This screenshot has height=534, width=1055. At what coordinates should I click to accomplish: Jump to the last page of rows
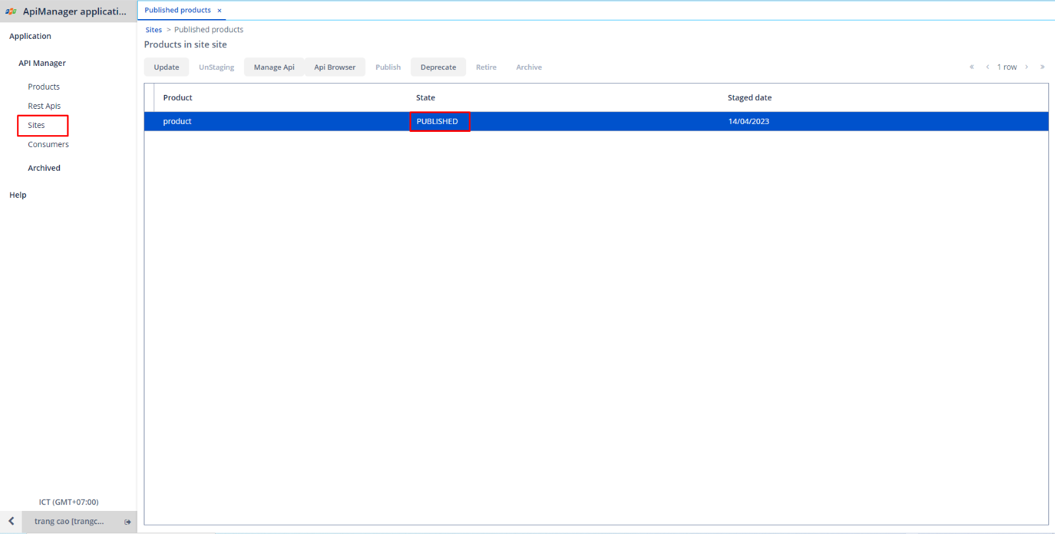[1042, 67]
